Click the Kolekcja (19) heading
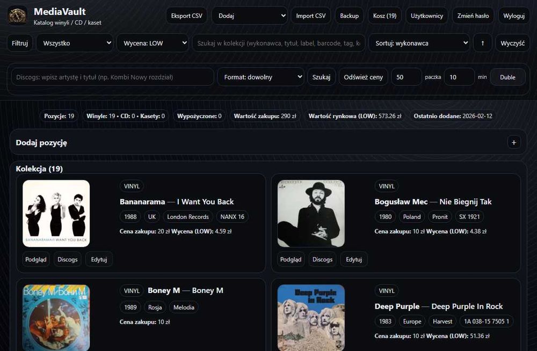Screen dimensions: 537x351 (x=39, y=169)
